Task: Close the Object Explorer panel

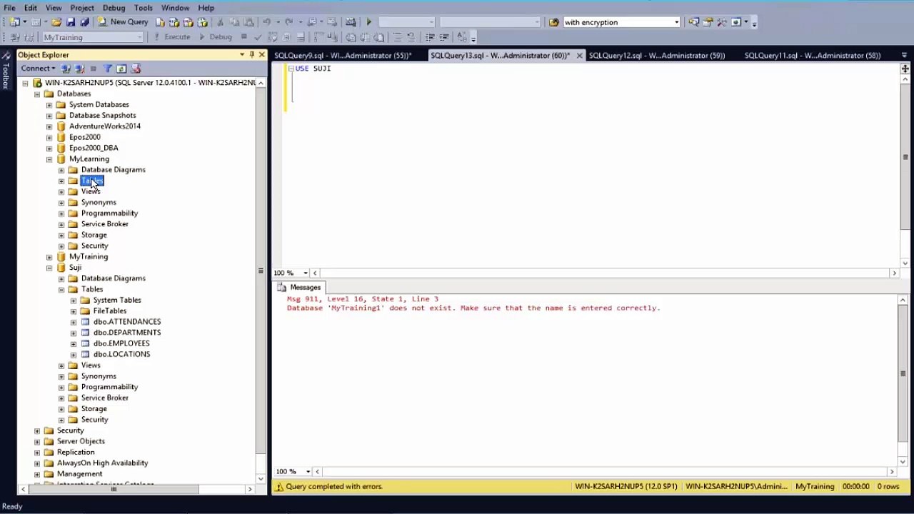Action: click(261, 55)
